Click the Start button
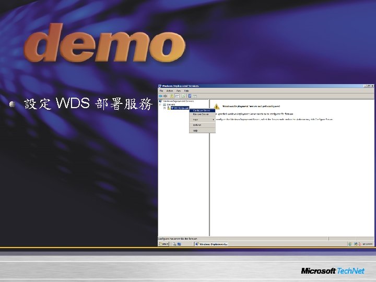Screen dimensions: 376x282 (x=164, y=244)
